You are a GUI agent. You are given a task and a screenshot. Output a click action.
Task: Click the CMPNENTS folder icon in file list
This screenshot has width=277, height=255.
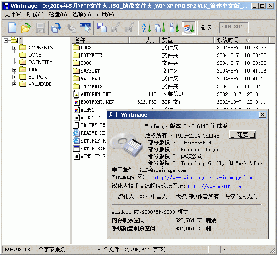tap(76, 86)
